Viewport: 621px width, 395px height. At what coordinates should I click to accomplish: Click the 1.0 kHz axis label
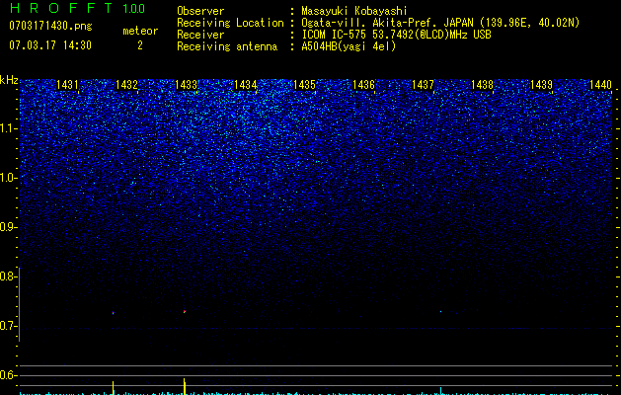tap(9, 178)
